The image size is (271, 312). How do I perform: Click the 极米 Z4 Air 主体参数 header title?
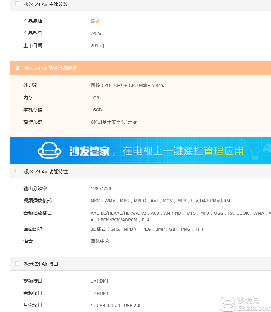pyautogui.click(x=46, y=4)
